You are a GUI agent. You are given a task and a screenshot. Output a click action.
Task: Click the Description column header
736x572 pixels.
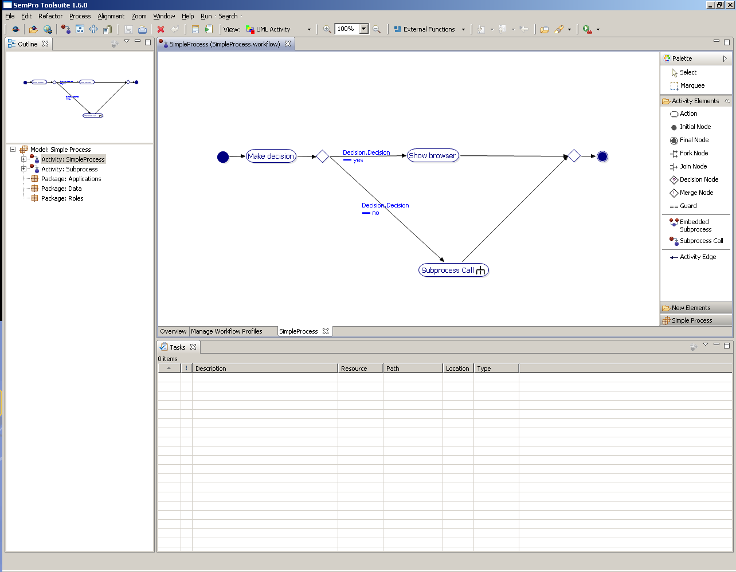[x=265, y=369]
